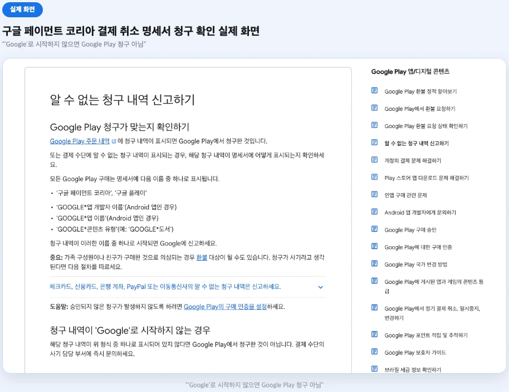Open '정기 결제 취소, 일시중지, 변경하기' article
509x392 pixels.
pyautogui.click(x=432, y=313)
